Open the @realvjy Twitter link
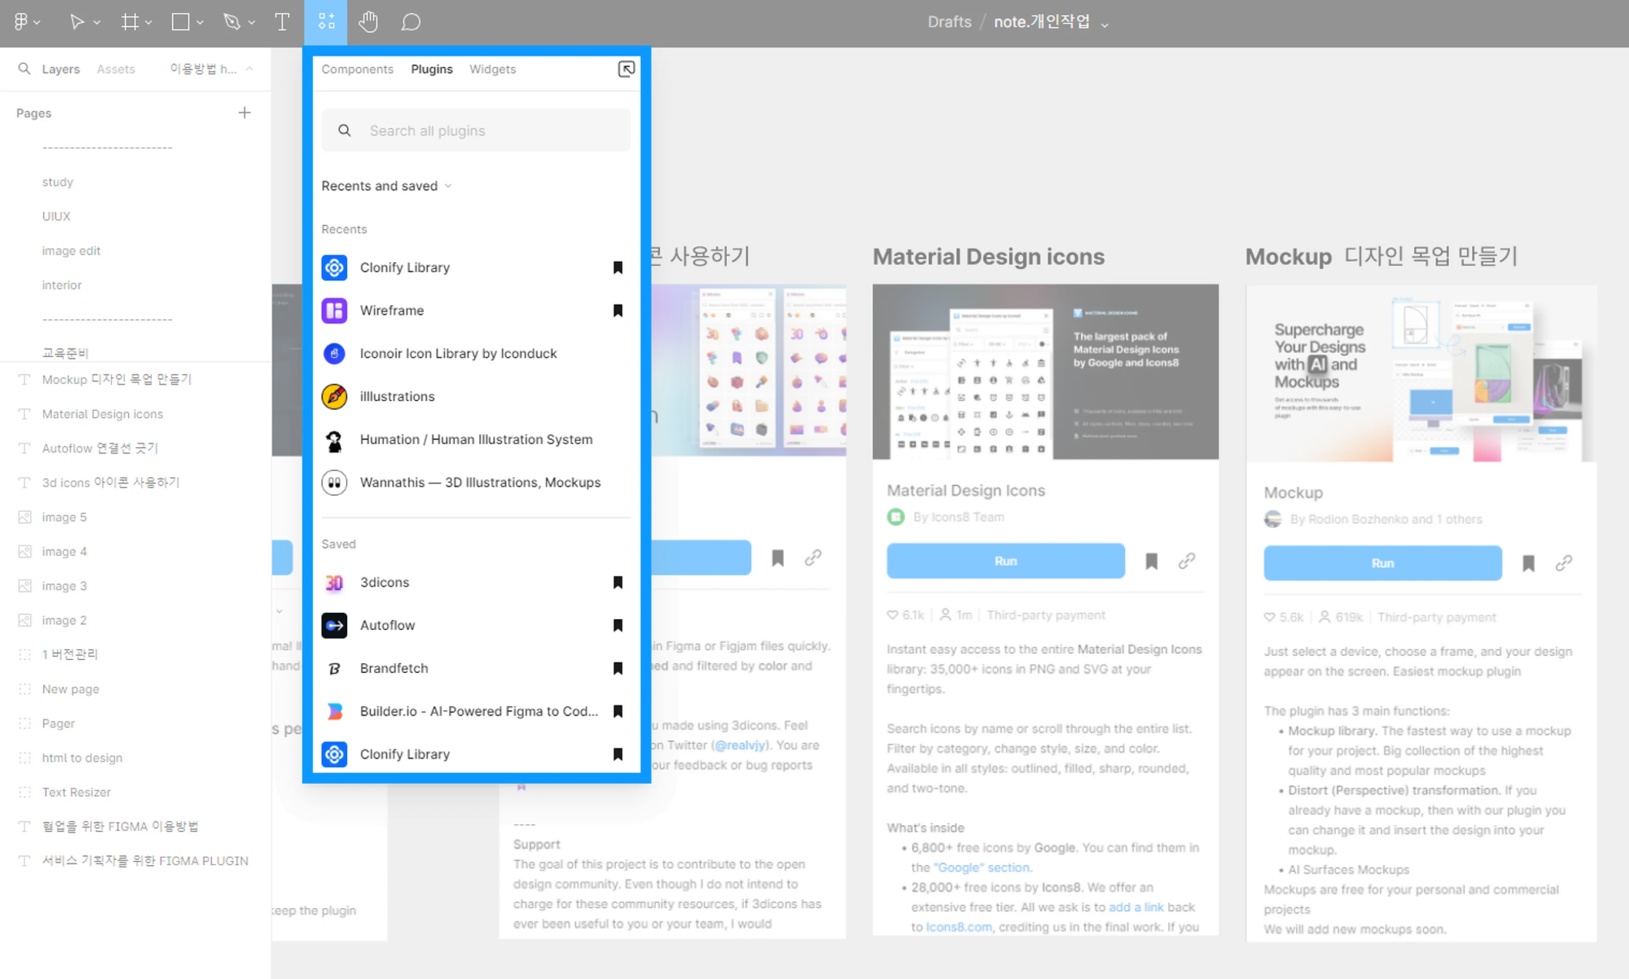 740,745
